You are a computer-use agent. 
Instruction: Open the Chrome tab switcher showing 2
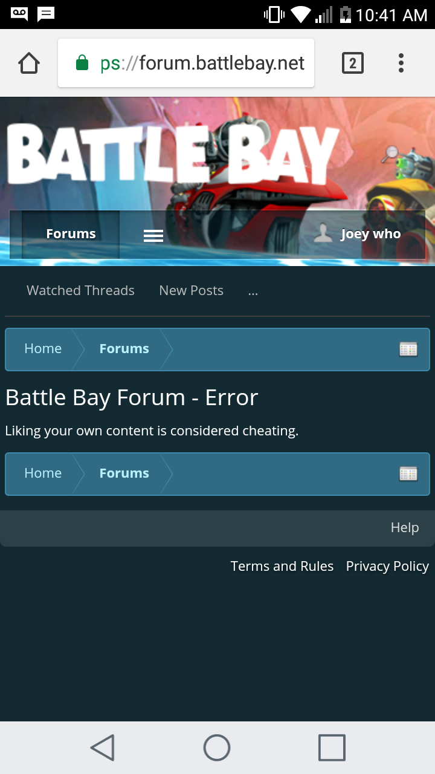[x=353, y=63]
